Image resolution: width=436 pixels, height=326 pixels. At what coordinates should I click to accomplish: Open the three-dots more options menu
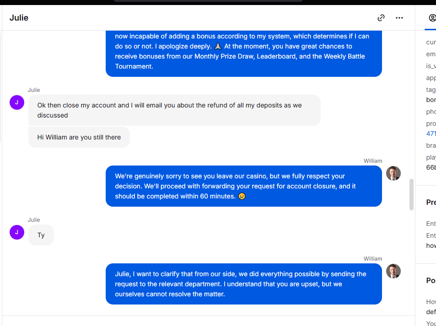399,18
